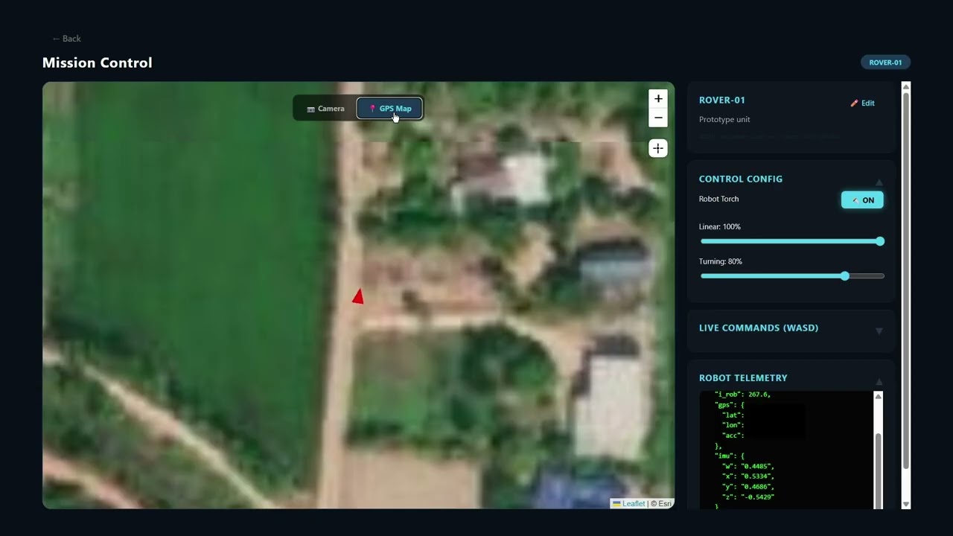Toggle the Robot Torch ON switch

(862, 200)
